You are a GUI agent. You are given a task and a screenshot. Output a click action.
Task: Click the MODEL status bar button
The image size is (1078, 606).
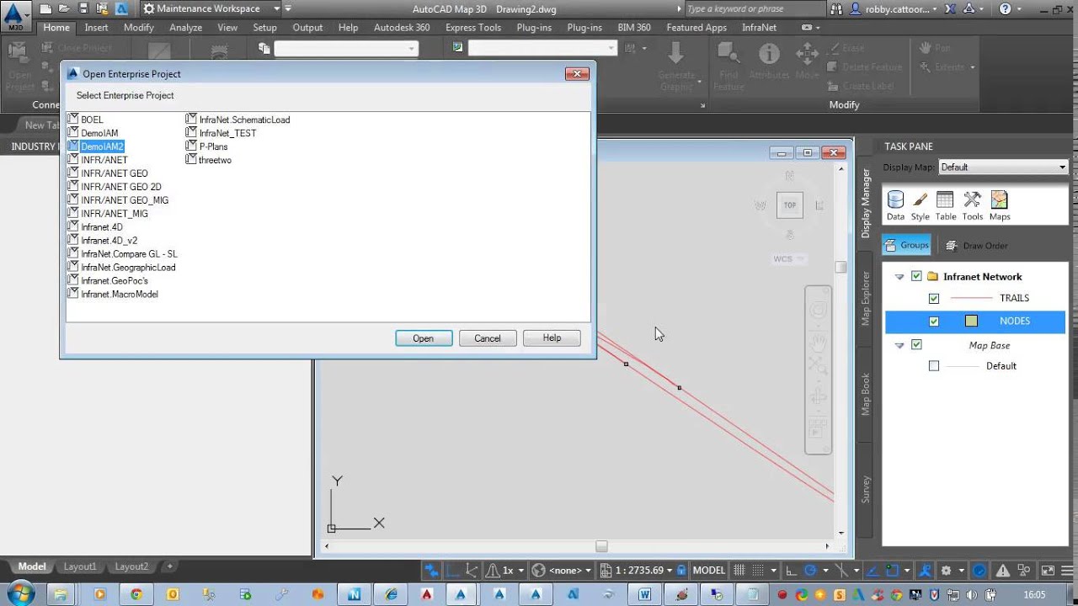coord(708,570)
